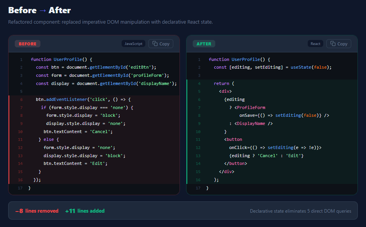Click the "if (form.style.display === 'none')" line

click(94, 107)
